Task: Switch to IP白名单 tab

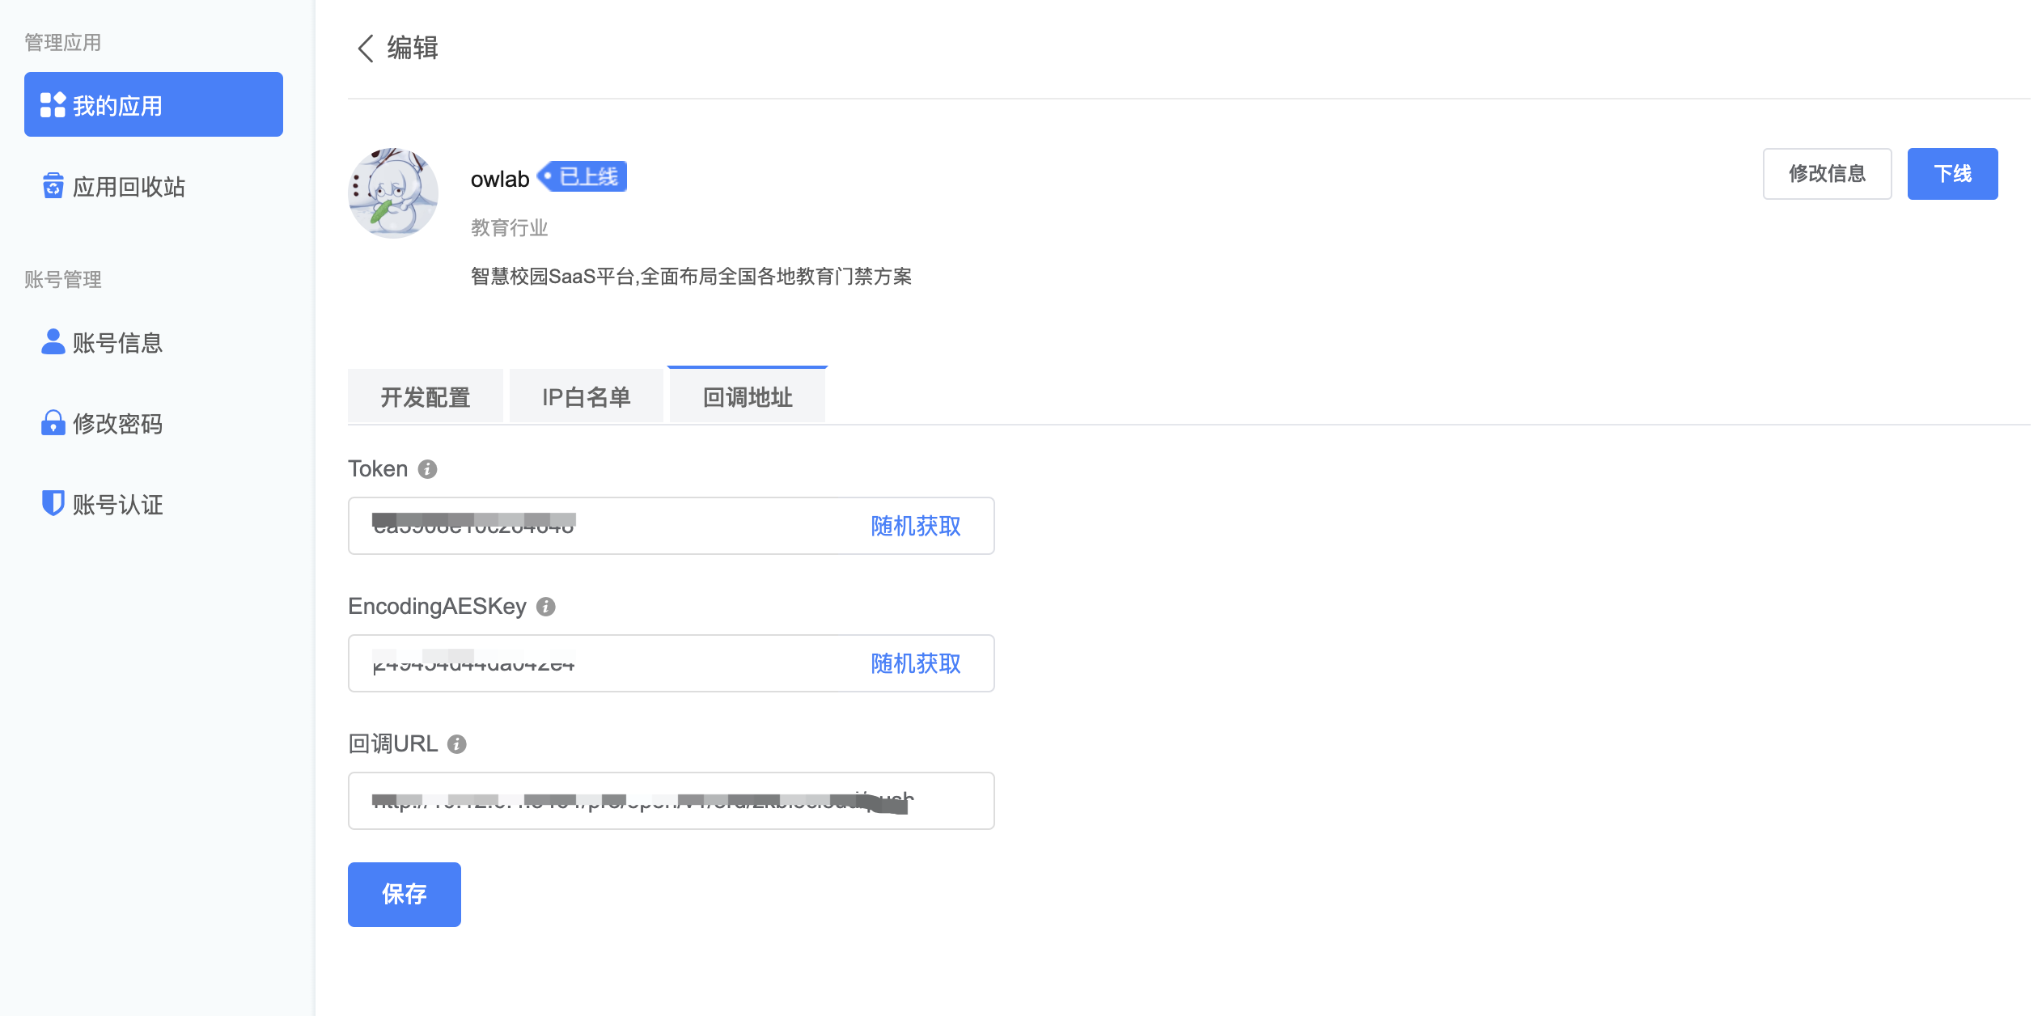Action: point(586,397)
